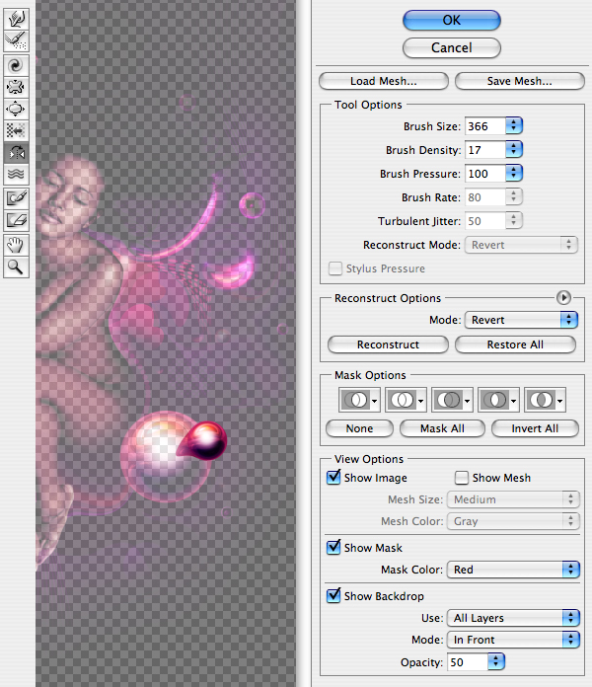592x687 pixels.
Task: Click the Turbulent Jitter stepper
Action: pyautogui.click(x=514, y=221)
